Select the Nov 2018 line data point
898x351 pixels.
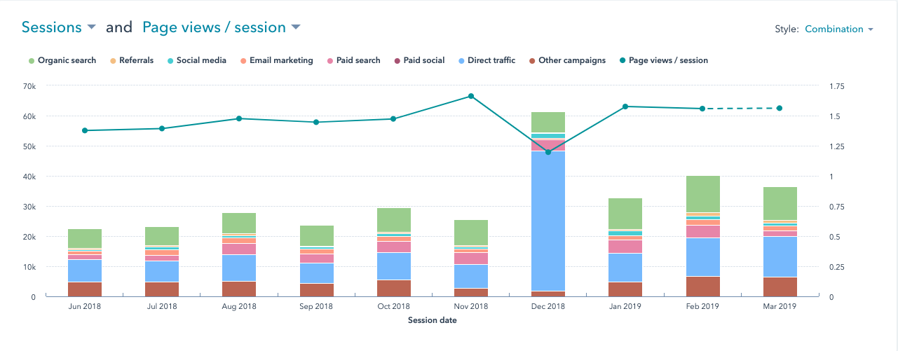coord(471,96)
